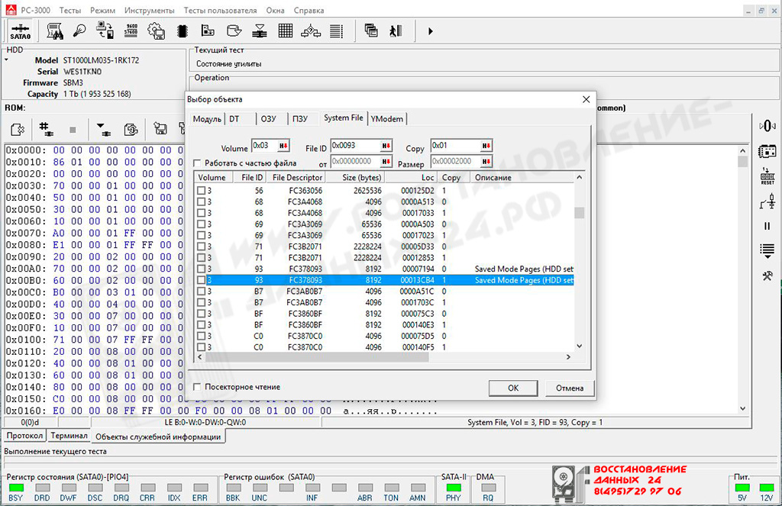782x506 pixels.
Task: Click the file list vertical scrollbar thumb
Action: click(579, 213)
